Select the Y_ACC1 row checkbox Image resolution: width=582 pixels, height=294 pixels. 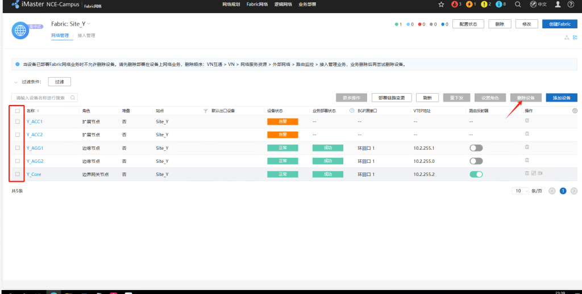point(18,121)
